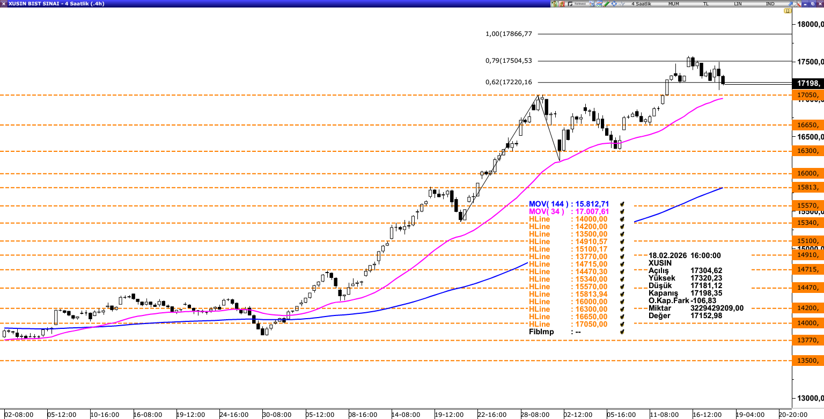Click the small yellow marker below the toolbar
Screen dimensions: 824x419
[x=789, y=11]
